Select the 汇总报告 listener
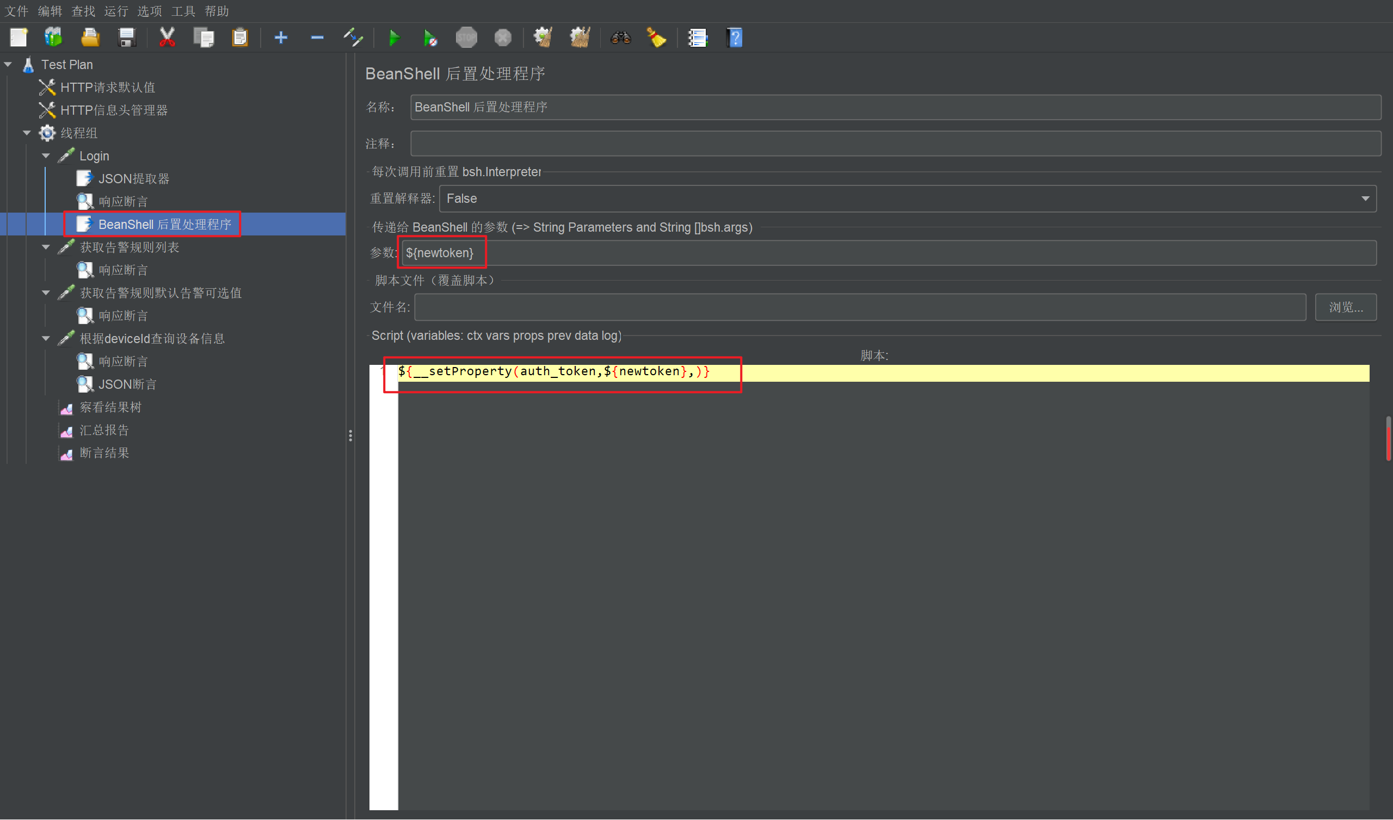Viewport: 1393px width, 820px height. [104, 431]
